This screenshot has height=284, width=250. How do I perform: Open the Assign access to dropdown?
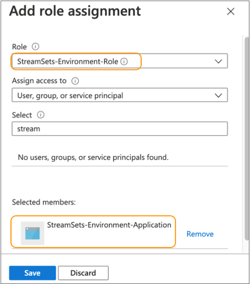click(x=120, y=95)
